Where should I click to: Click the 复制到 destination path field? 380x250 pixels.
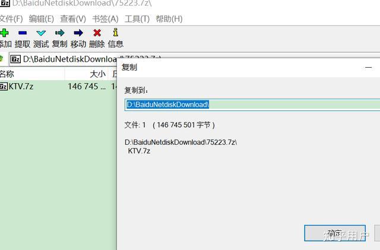click(252, 105)
